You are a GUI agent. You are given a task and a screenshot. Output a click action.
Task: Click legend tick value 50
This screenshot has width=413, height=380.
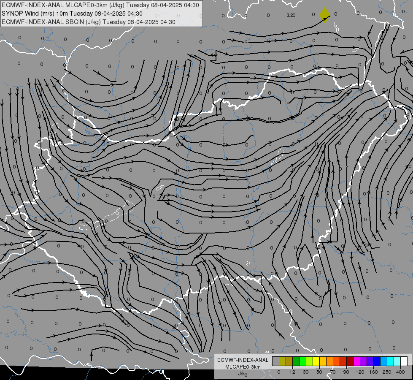(x=319, y=372)
